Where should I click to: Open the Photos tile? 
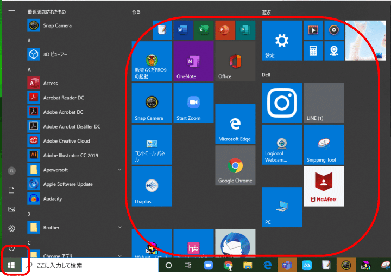click(x=365, y=41)
